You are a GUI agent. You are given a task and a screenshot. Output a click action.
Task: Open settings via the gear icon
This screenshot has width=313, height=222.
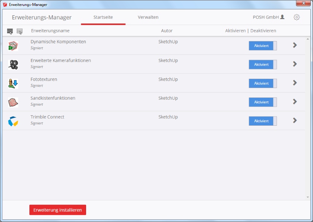297,17
